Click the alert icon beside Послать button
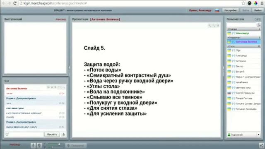265x149 pixels. (x=63, y=134)
